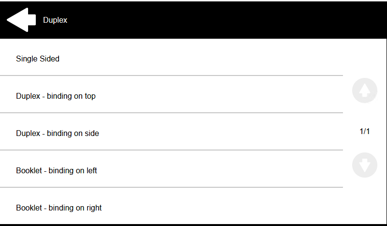This screenshot has height=226, width=387.
Task: Return to previous screen via white arrow
Action: point(21,20)
